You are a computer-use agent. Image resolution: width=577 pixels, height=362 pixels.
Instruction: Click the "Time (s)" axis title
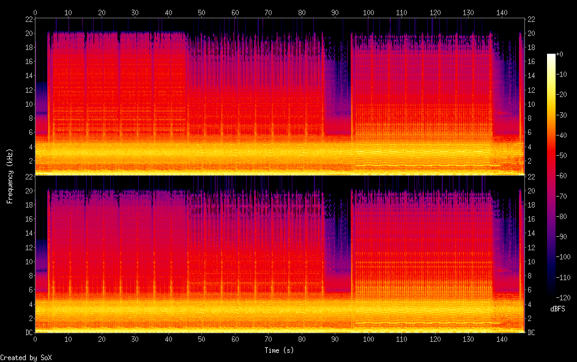(x=280, y=350)
